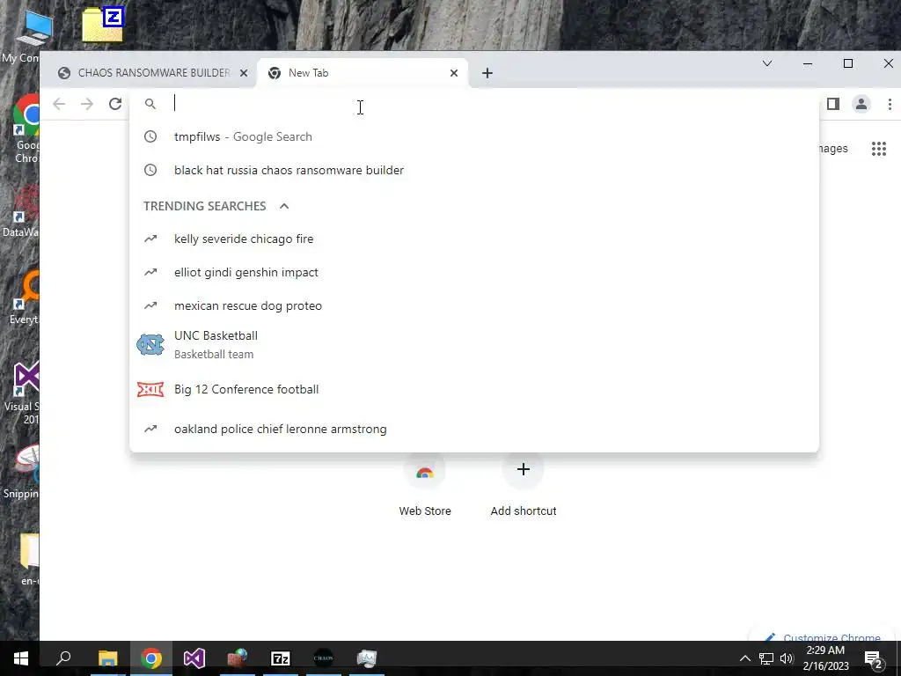Open the Windows Start menu
The height and width of the screenshot is (676, 901).
21,658
